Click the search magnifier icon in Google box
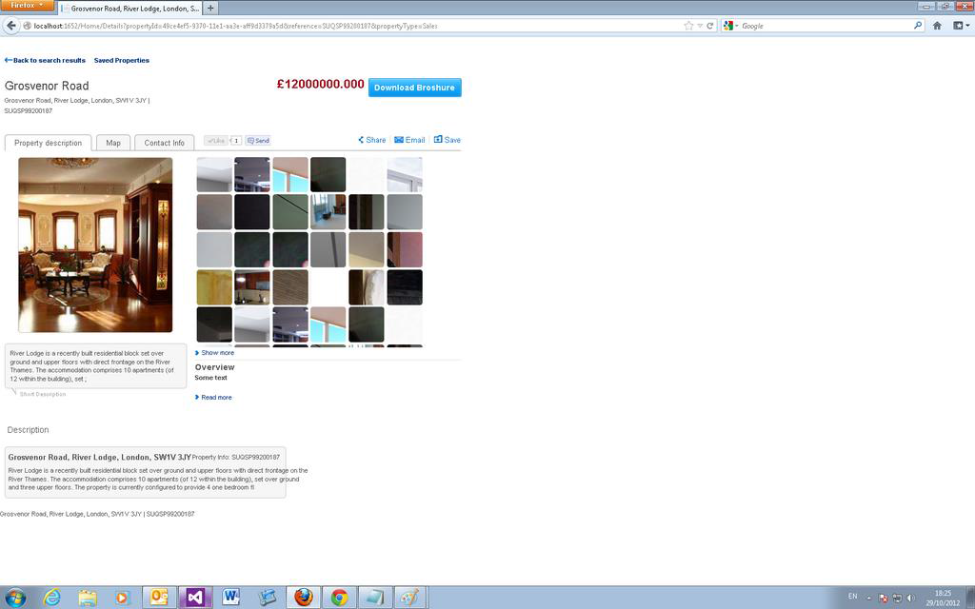 click(918, 26)
